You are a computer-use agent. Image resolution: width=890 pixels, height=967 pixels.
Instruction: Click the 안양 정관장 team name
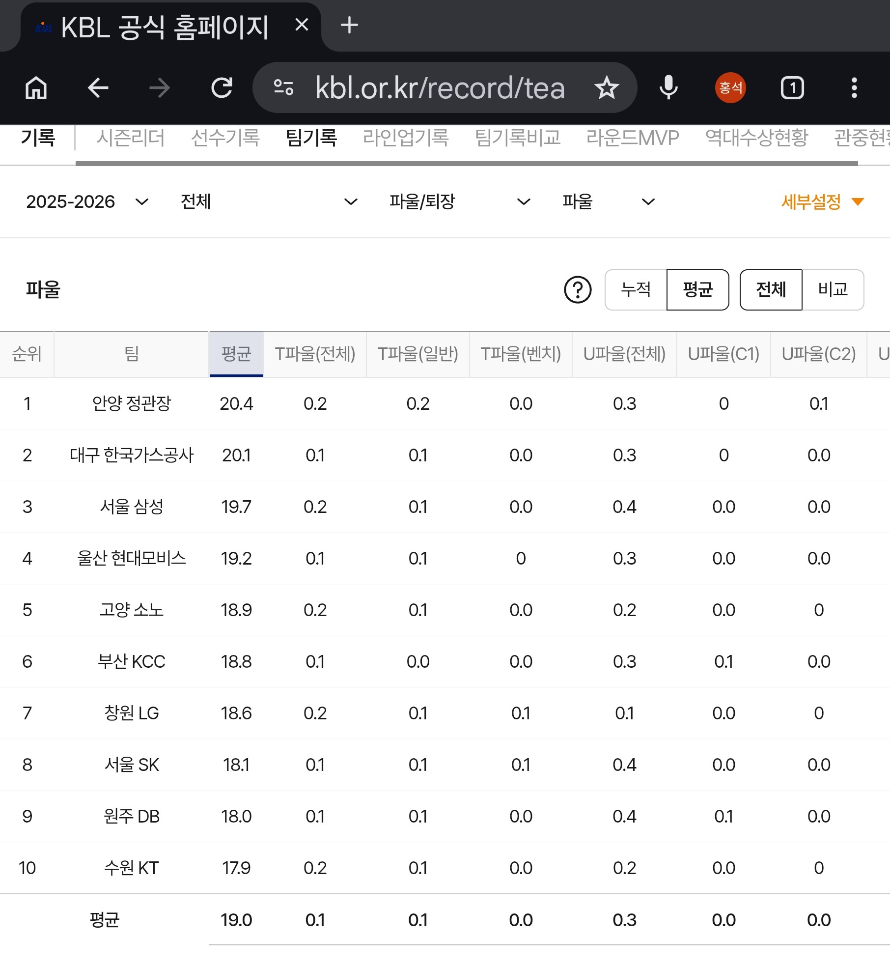click(132, 404)
